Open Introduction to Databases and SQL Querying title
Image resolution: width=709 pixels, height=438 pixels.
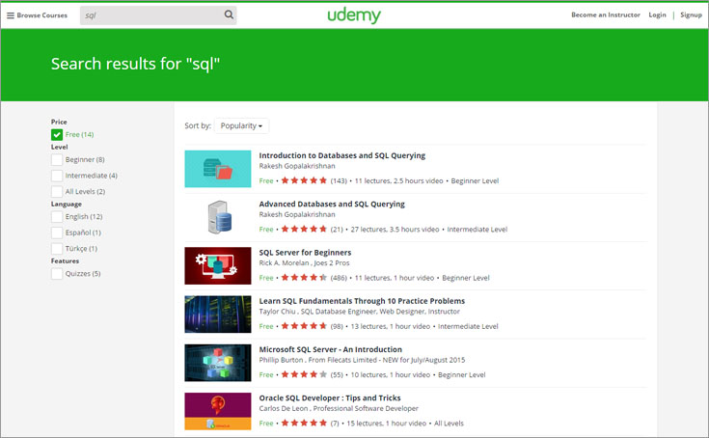[x=342, y=155]
